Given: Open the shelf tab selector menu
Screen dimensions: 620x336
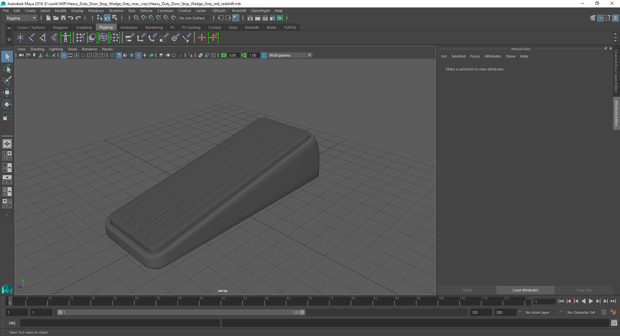Looking at the screenshot, I should (x=9, y=28).
